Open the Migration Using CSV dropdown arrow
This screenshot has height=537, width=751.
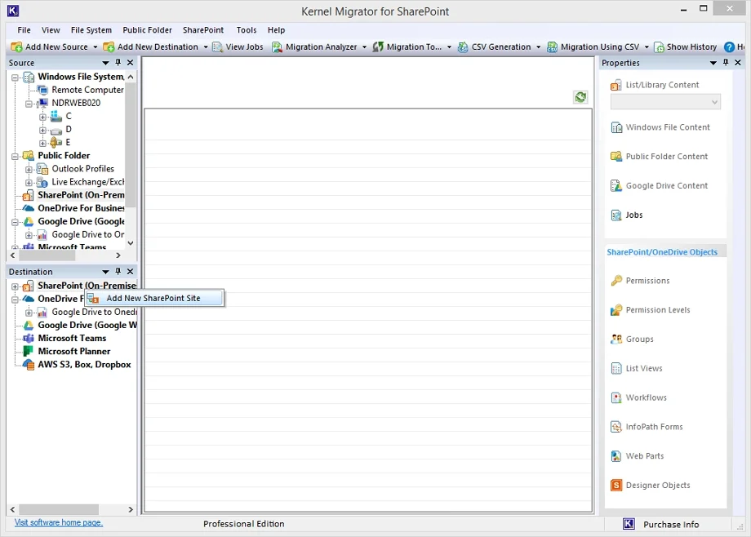(647, 47)
